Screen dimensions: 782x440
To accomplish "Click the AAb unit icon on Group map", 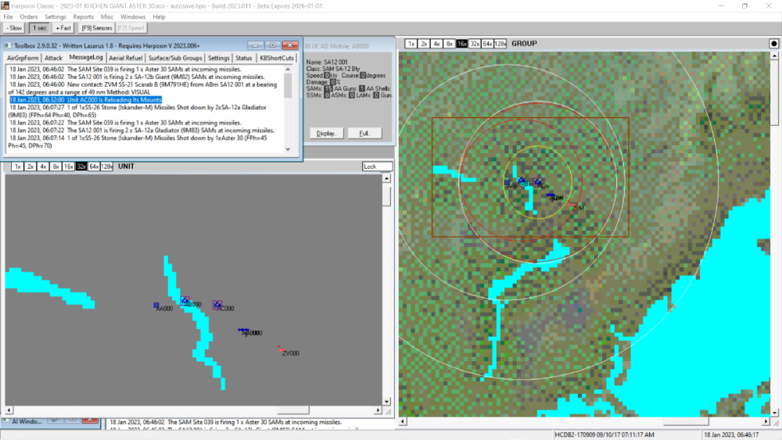I will pos(507,183).
